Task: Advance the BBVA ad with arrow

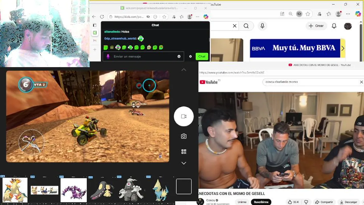Action: 343,48
